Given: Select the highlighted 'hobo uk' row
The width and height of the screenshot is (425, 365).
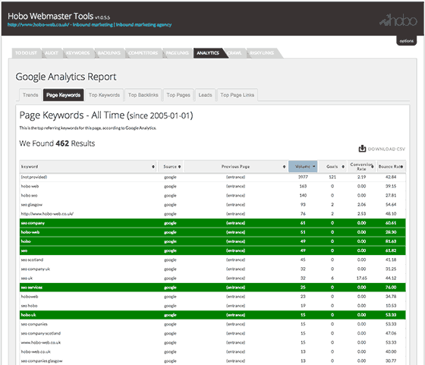Looking at the screenshot, I should point(212,315).
